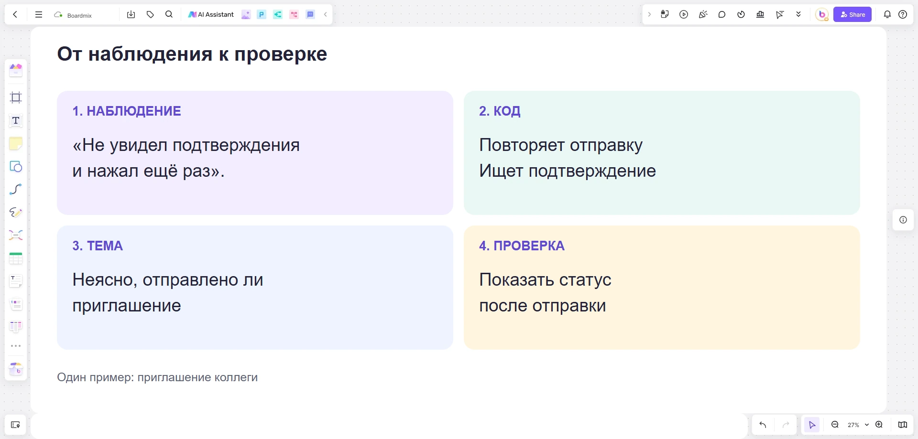This screenshot has height=439, width=918.
Task: Collapse the AI tools toolbar chevron
Action: click(325, 14)
